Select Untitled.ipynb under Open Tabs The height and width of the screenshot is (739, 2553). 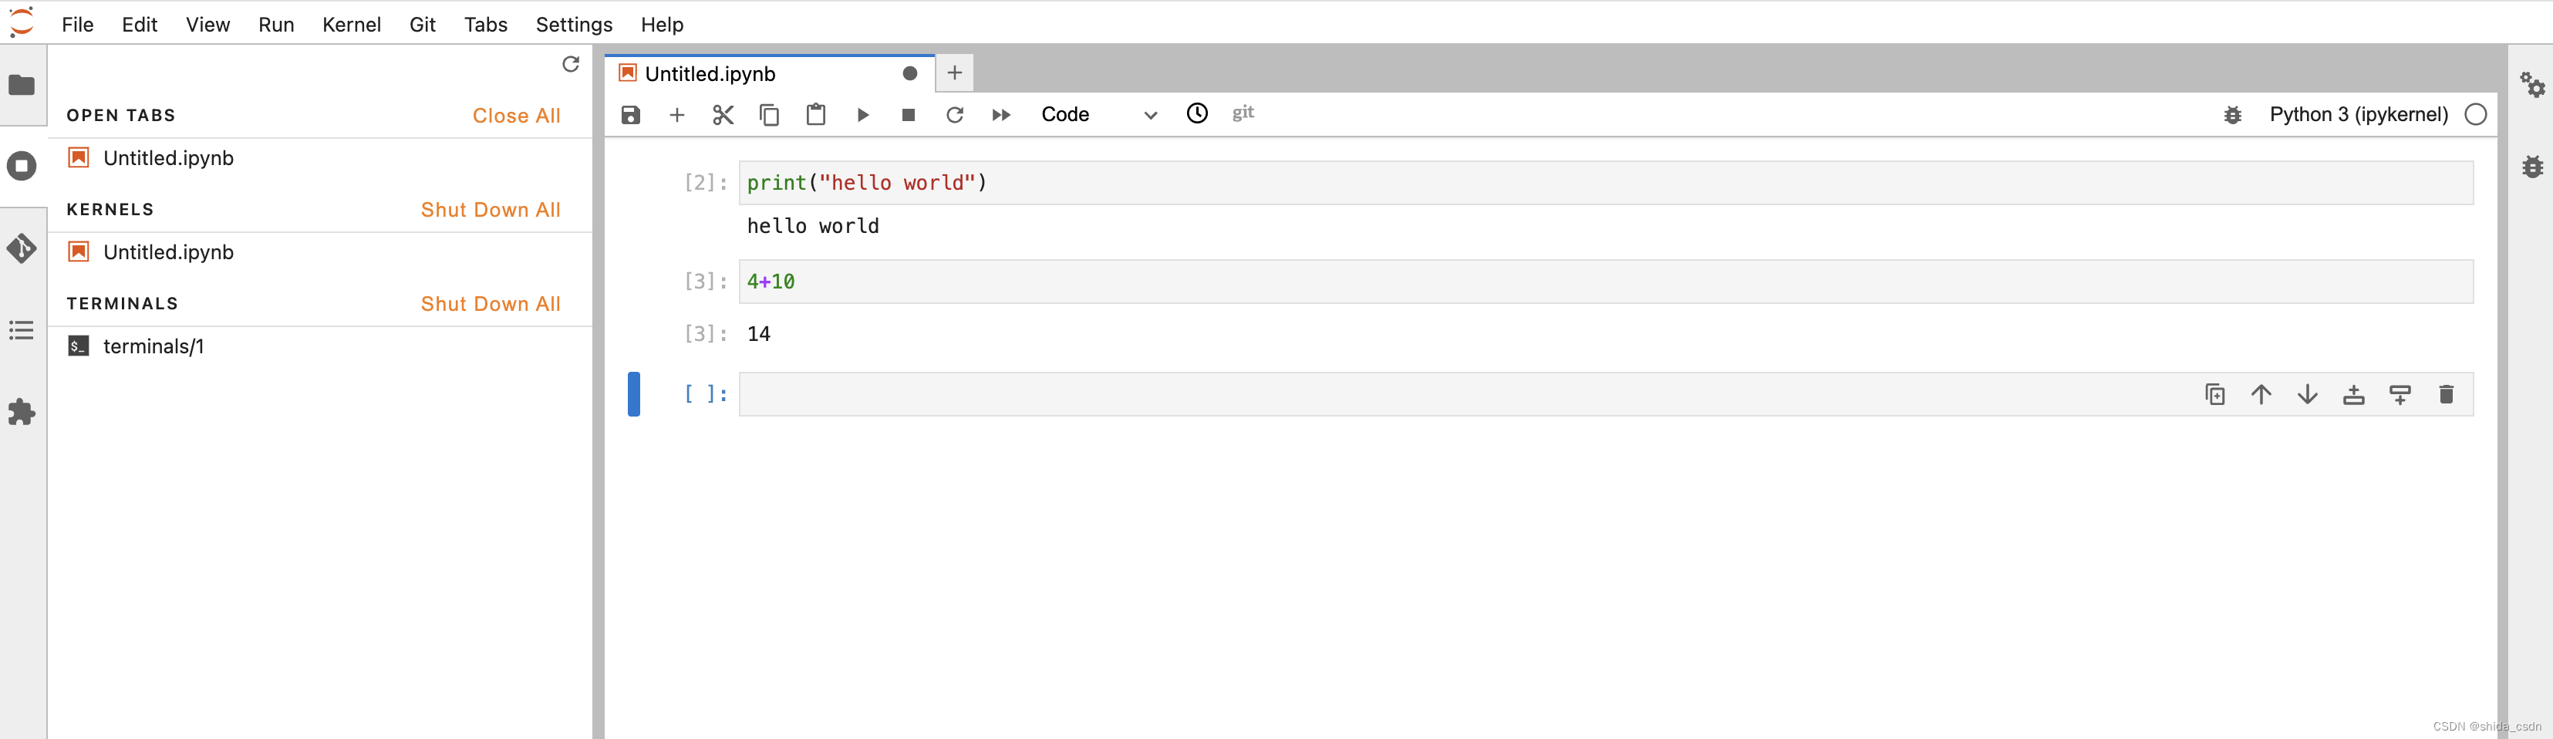319,158
